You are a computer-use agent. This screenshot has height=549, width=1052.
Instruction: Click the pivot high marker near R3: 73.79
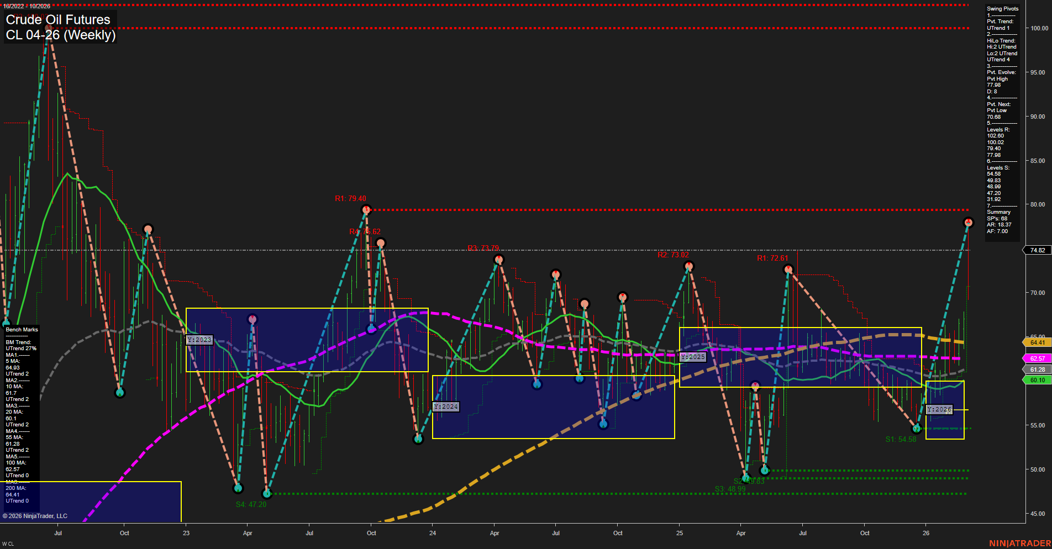pos(499,260)
